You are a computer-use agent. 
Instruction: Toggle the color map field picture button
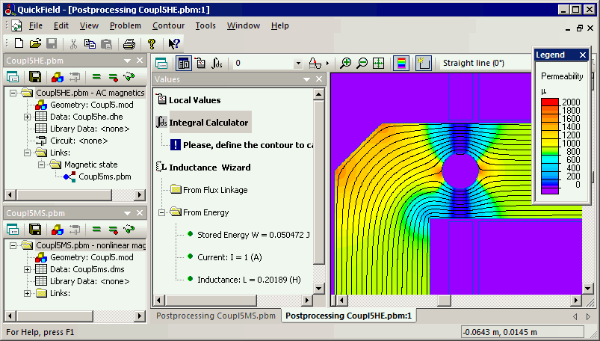point(401,64)
